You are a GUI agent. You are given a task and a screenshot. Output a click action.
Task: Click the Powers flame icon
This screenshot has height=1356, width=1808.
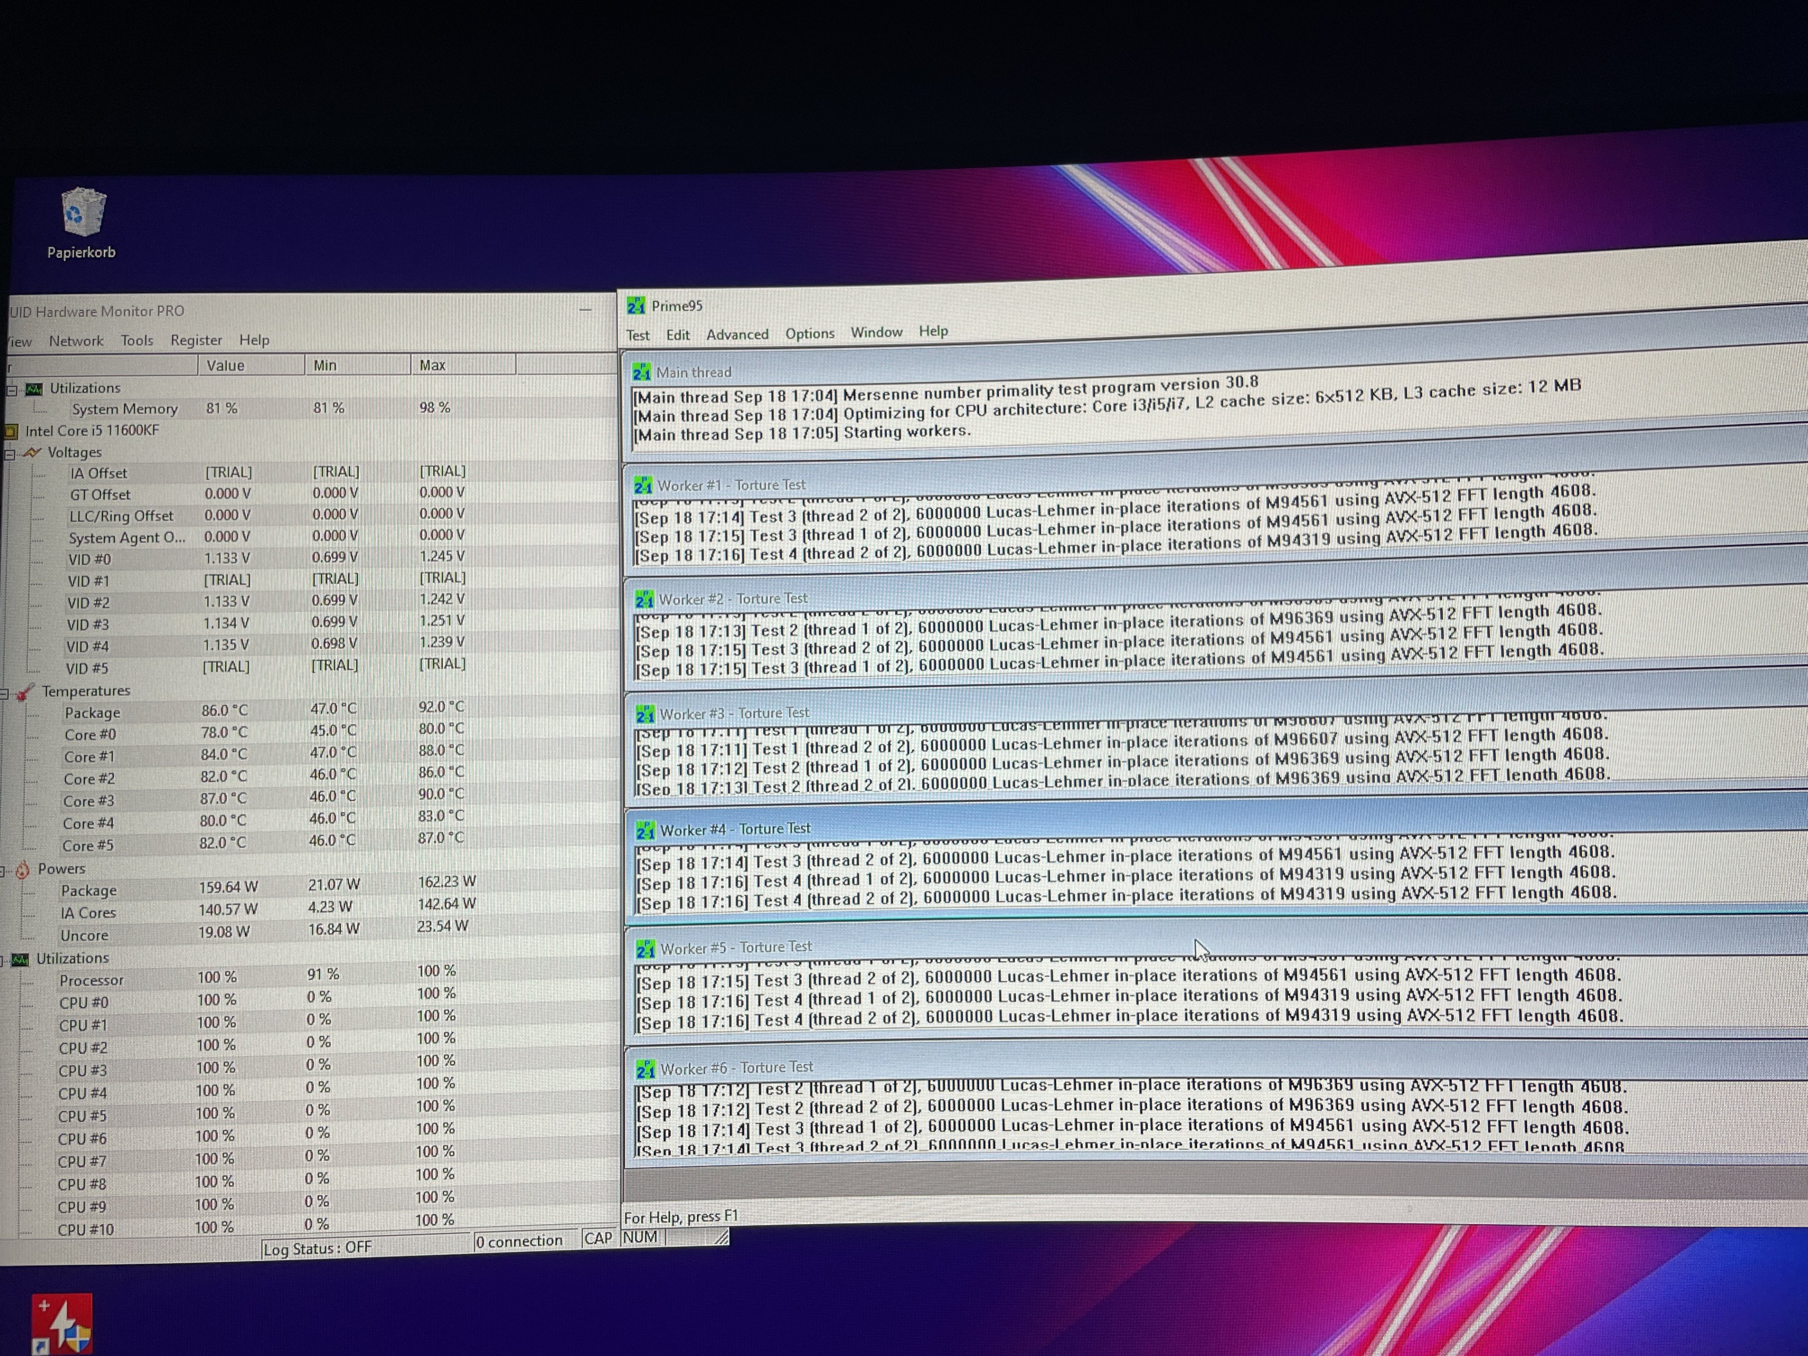[22, 870]
